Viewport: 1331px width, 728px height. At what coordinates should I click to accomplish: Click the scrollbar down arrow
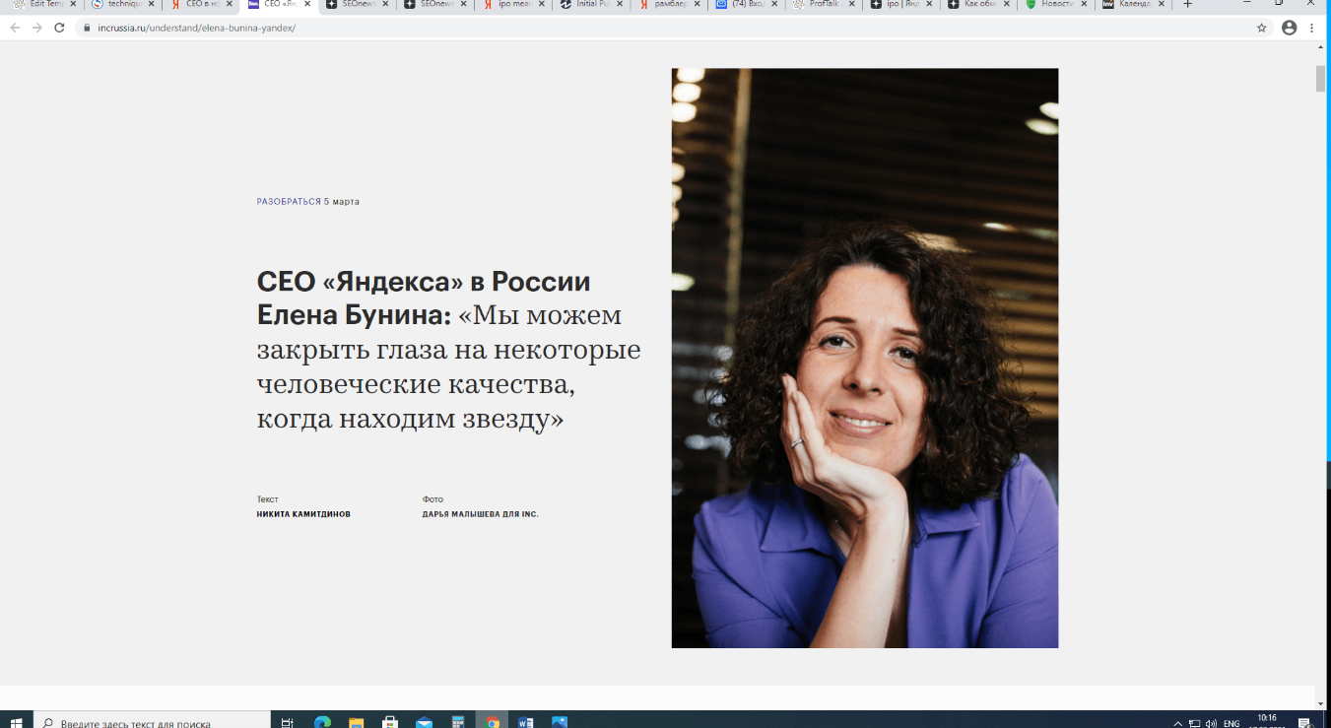click(1321, 704)
